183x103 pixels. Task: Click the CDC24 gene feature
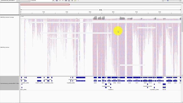tap(169, 78)
